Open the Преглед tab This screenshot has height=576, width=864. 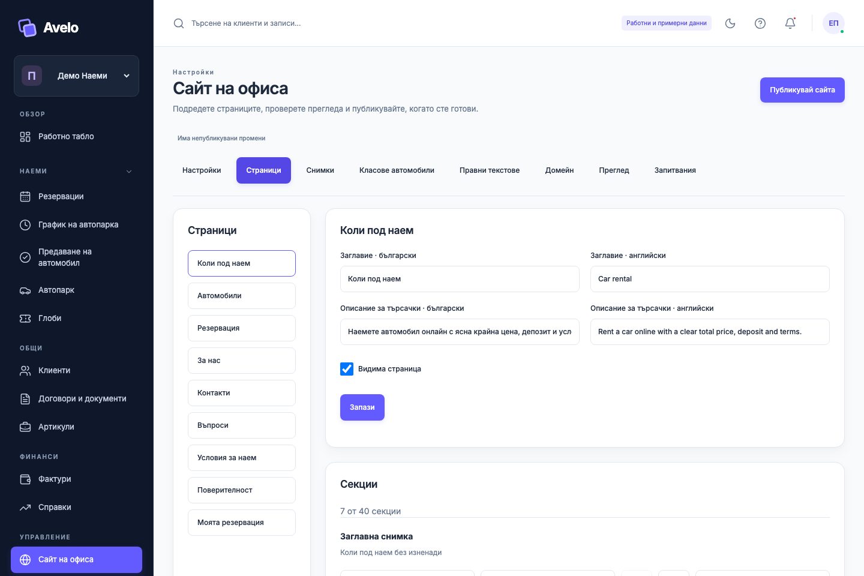(614, 170)
